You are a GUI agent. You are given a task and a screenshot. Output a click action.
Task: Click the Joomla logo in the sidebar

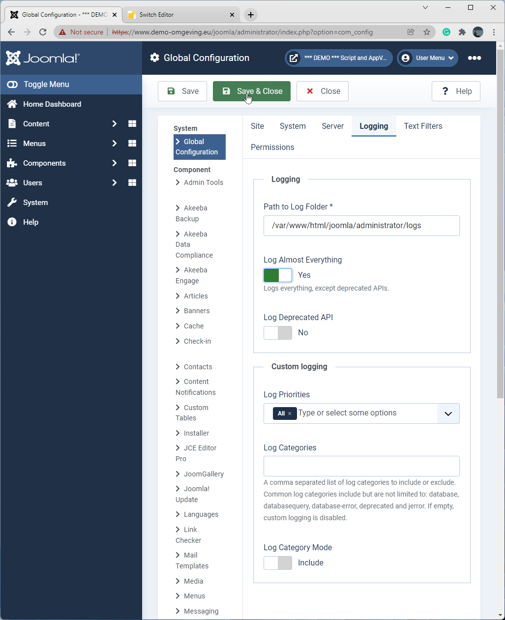[42, 58]
